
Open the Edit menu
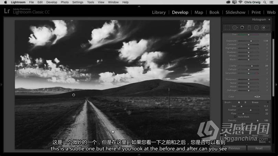pyautogui.click(x=40, y=2)
